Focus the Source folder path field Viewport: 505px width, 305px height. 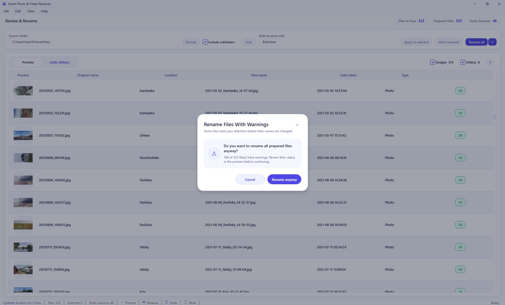point(94,42)
